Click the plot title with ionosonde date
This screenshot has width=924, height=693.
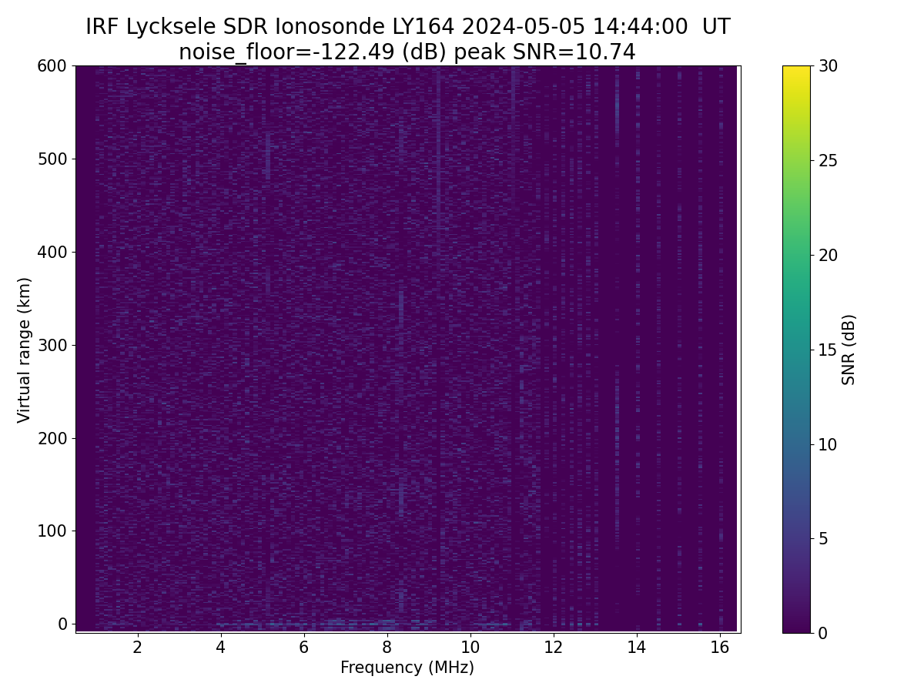(x=407, y=27)
